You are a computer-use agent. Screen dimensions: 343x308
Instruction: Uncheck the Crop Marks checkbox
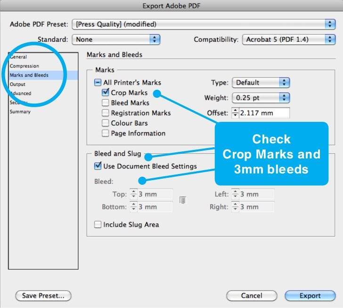106,92
